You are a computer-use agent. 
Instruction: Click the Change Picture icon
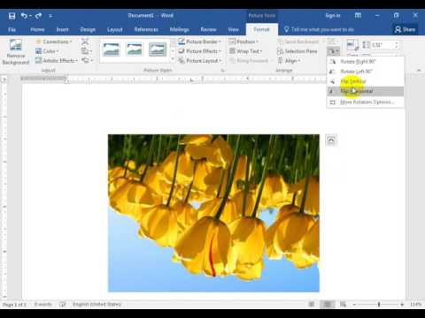coord(86,51)
